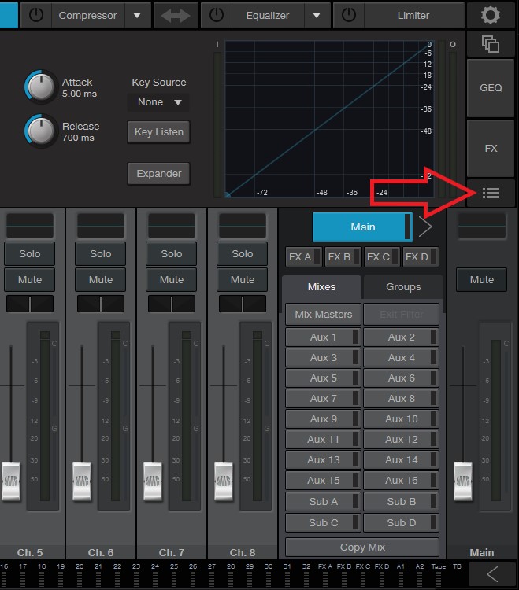Select Sub D mix
This screenshot has height=590, width=519.
pos(401,523)
